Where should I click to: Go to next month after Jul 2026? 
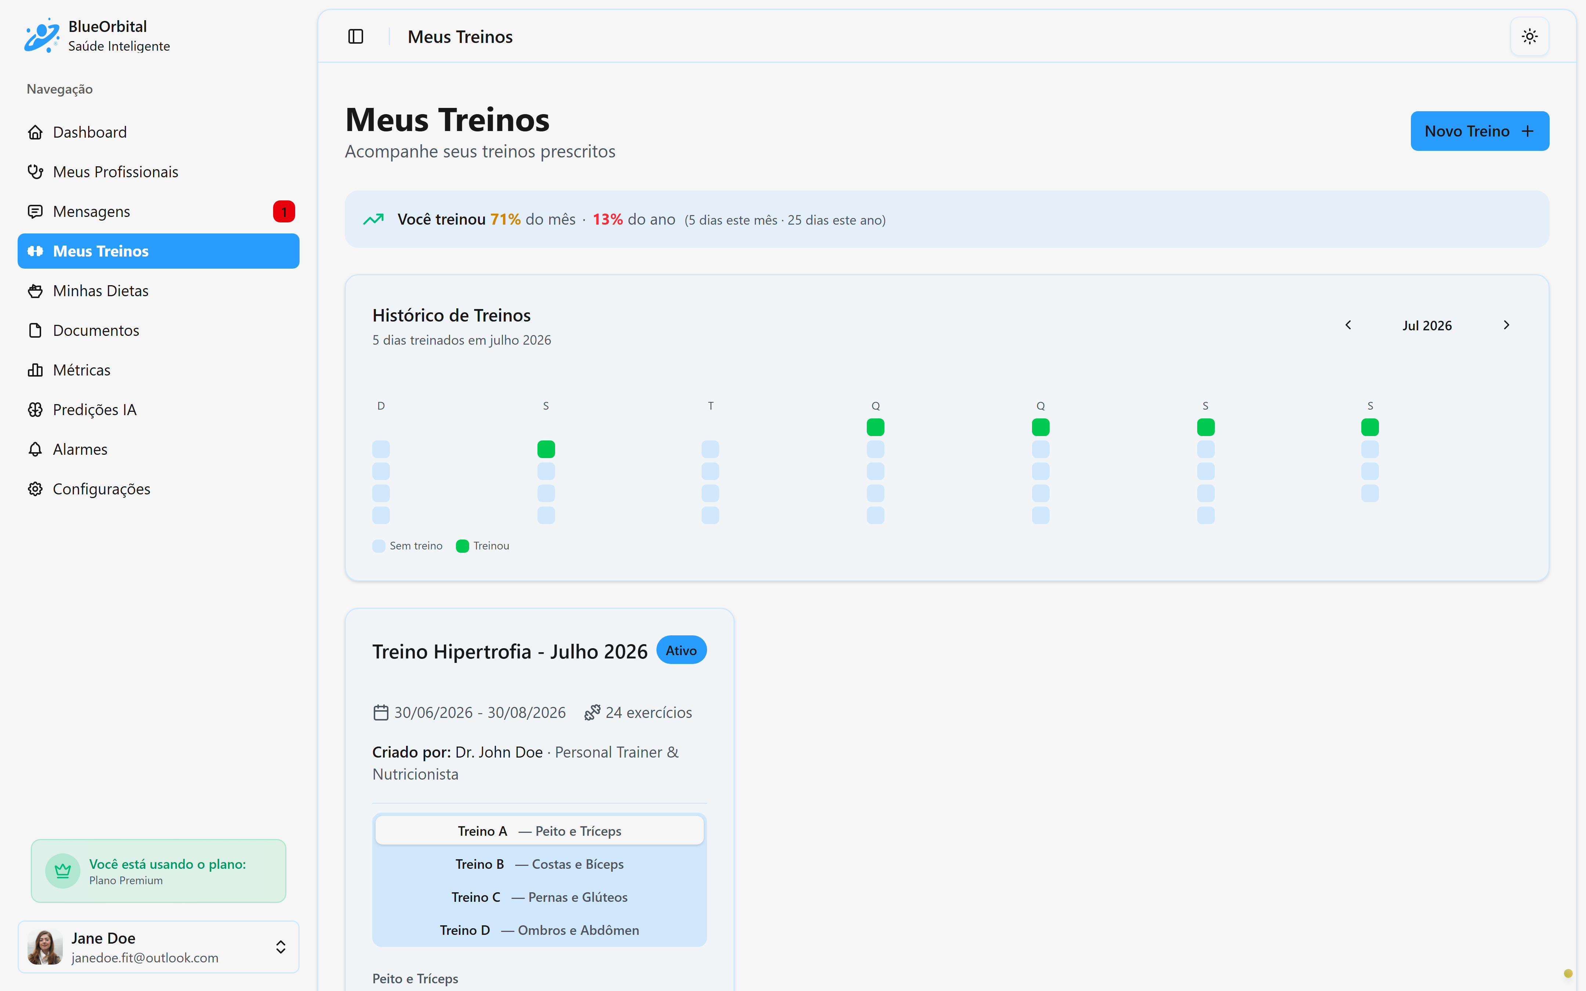[x=1506, y=325]
